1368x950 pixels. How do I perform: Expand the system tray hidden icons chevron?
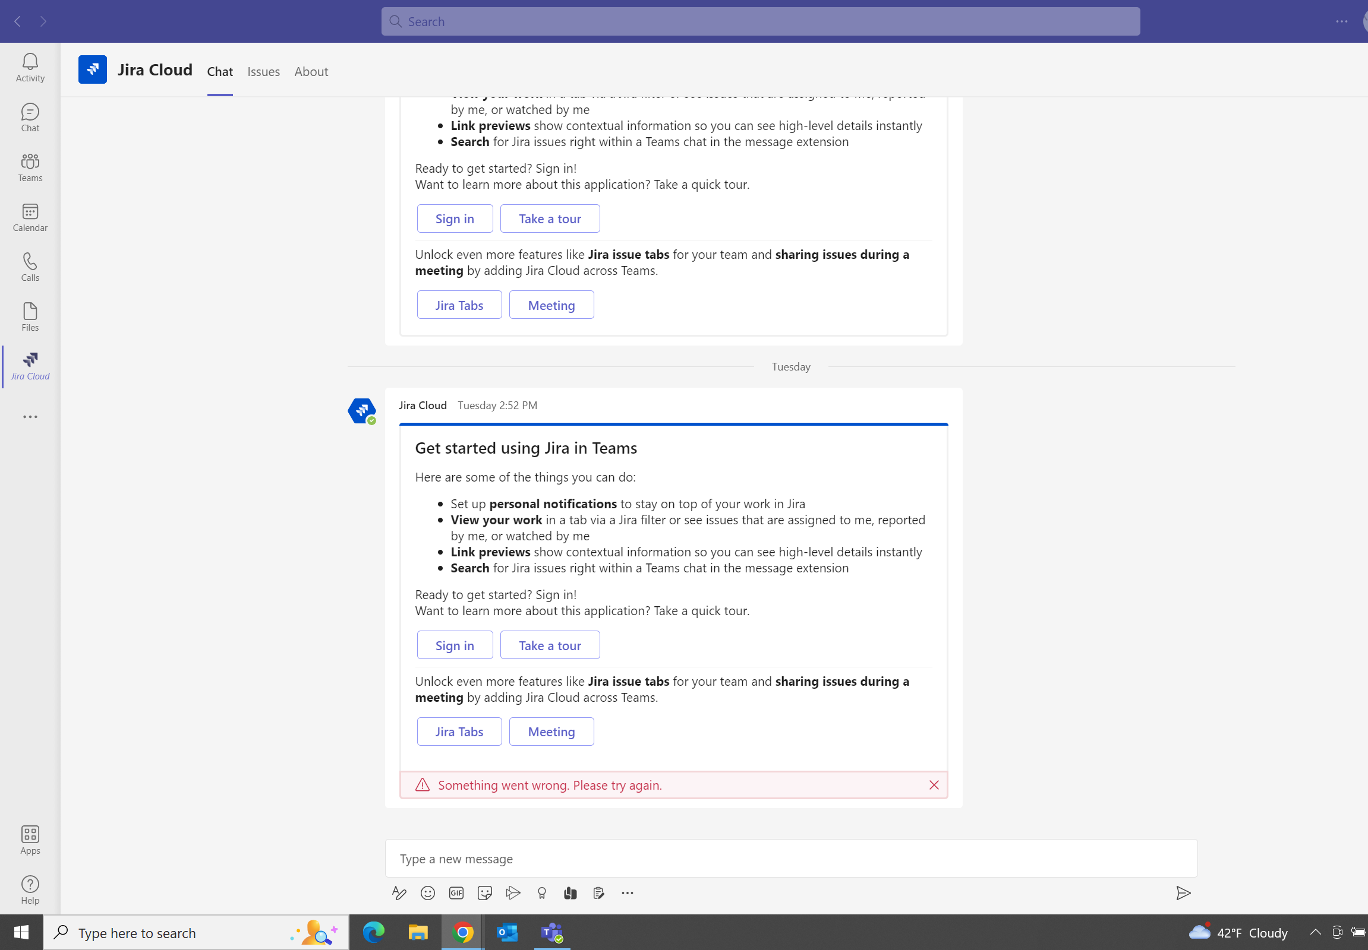(x=1315, y=932)
